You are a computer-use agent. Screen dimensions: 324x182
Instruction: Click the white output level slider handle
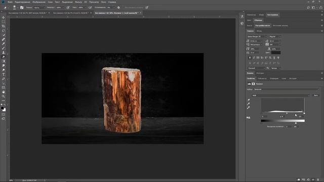(296, 123)
